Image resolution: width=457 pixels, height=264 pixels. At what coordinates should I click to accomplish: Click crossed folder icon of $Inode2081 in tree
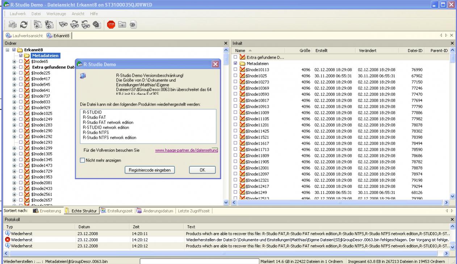coord(27,183)
